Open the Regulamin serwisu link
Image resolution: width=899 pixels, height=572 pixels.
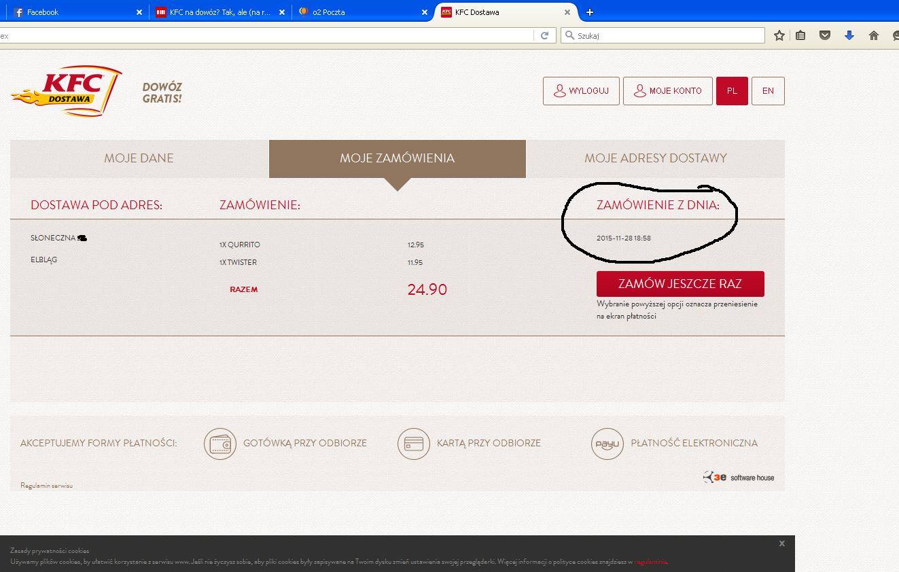[46, 486]
